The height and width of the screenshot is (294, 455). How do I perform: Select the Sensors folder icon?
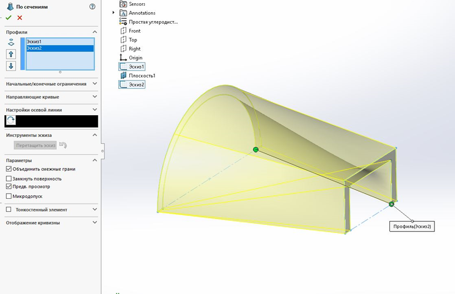[123, 4]
